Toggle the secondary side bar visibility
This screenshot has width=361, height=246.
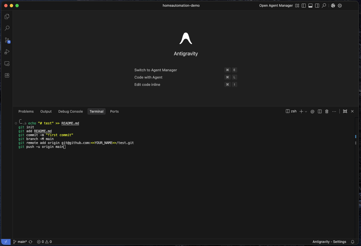317,6
